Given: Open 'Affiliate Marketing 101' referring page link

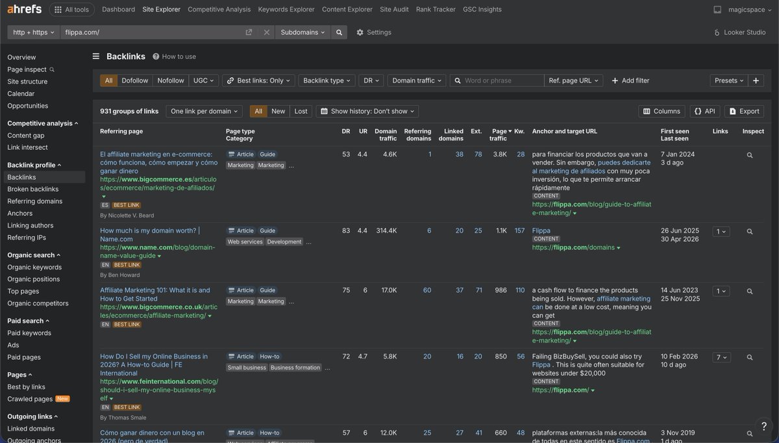Looking at the screenshot, I should pos(155,294).
